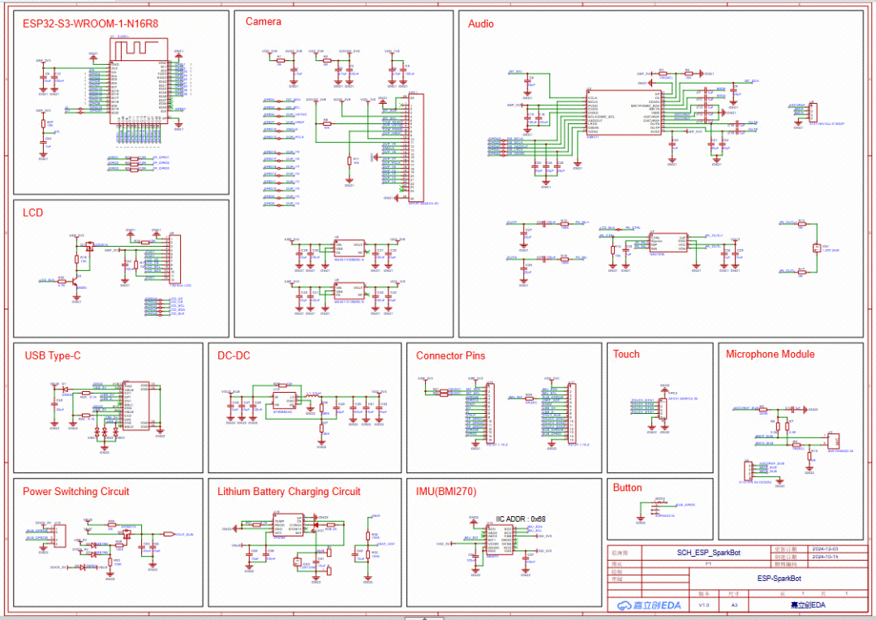Click the BMI270 IMU chip symbol
The image size is (876, 620).
(x=500, y=541)
